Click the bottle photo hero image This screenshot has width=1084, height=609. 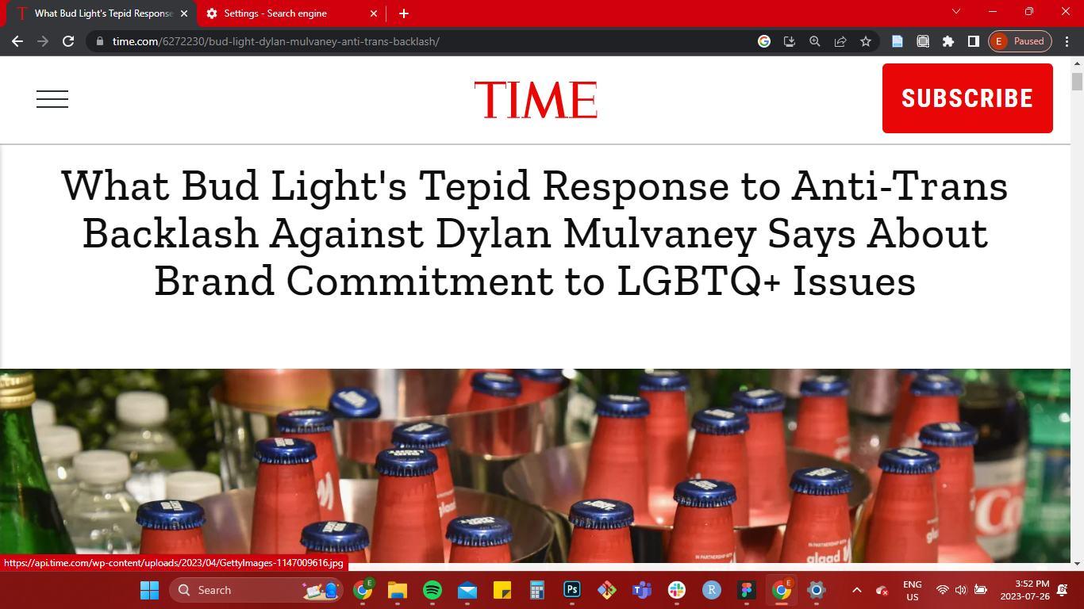(535, 465)
